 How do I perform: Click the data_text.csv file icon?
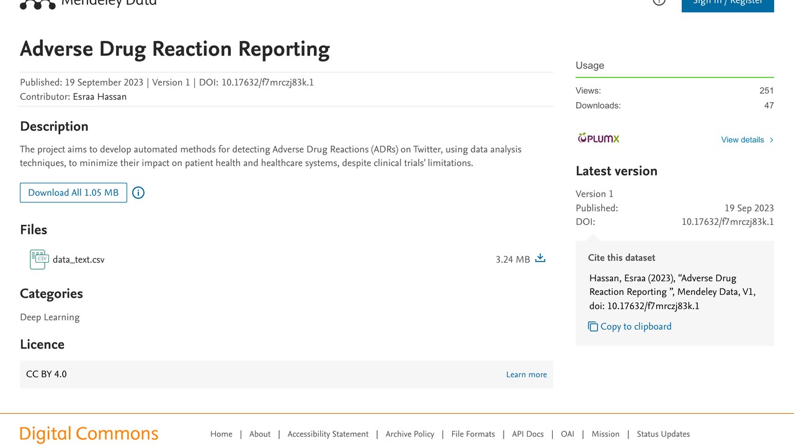[x=39, y=260]
